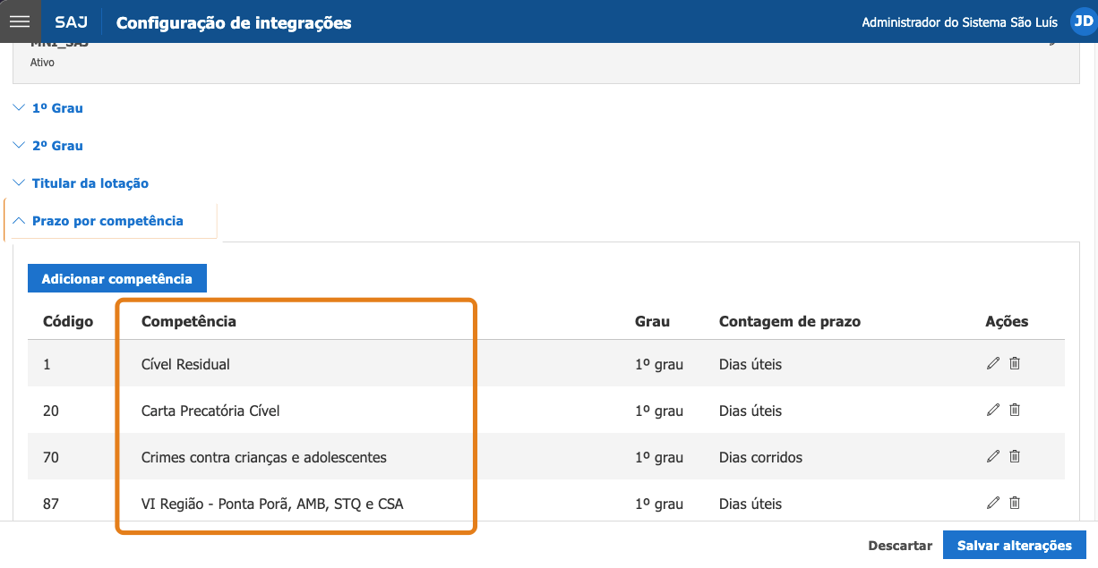This screenshot has width=1098, height=568.
Task: Delete the VI Região Ponta Porã row
Action: coord(1015,503)
